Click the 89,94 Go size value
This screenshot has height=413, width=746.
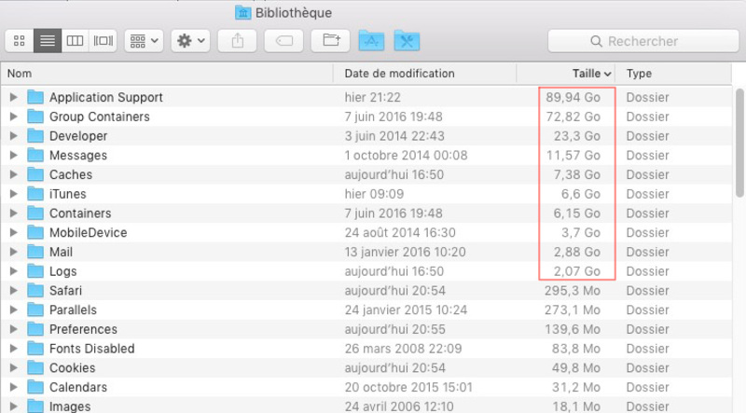(x=573, y=97)
